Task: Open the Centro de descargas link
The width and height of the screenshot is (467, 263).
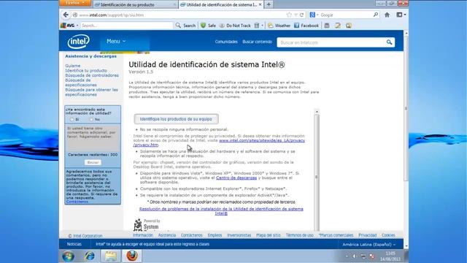Action: 236,178
